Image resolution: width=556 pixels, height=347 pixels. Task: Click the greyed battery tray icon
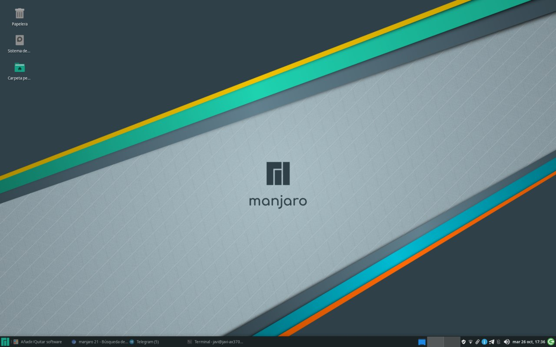click(x=498, y=342)
